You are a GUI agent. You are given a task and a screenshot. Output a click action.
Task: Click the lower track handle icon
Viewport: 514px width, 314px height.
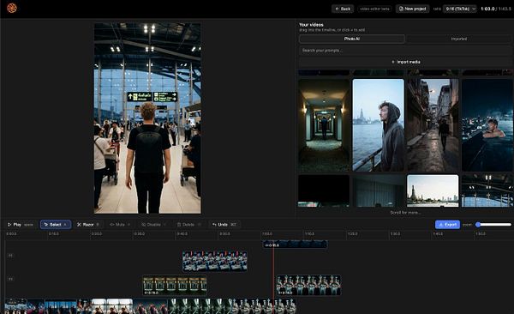point(10,279)
